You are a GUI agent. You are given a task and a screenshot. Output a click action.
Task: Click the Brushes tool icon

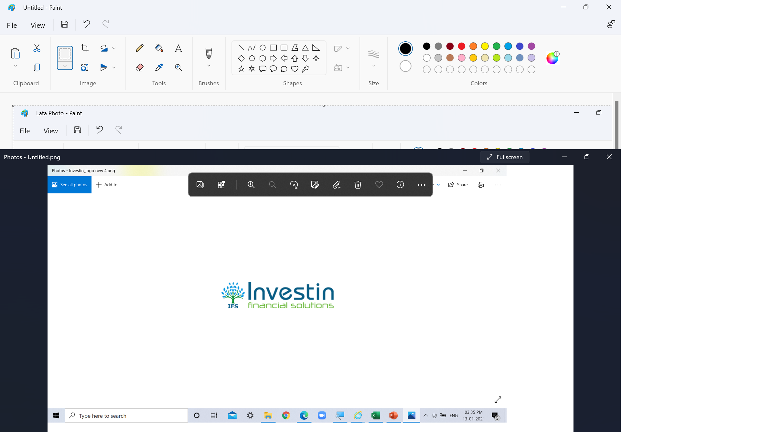pos(209,53)
